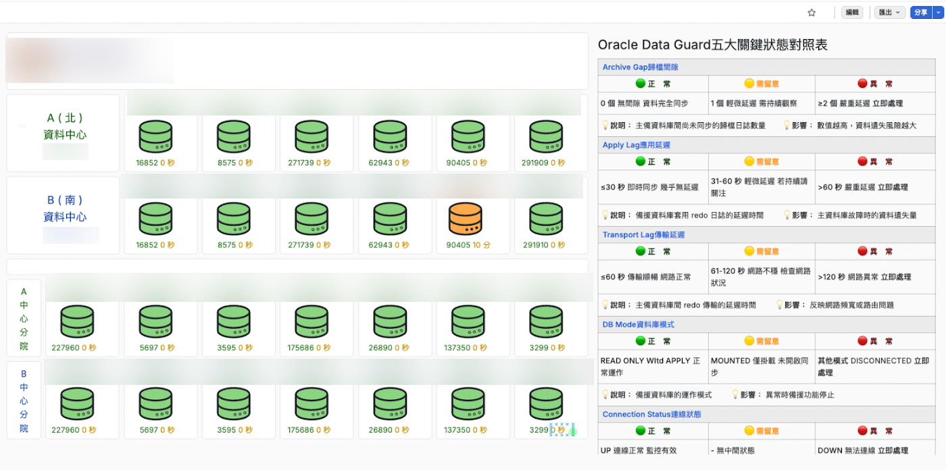Click database icon 227960 in A中心分院 row
The width and height of the screenshot is (946, 470).
(77, 322)
